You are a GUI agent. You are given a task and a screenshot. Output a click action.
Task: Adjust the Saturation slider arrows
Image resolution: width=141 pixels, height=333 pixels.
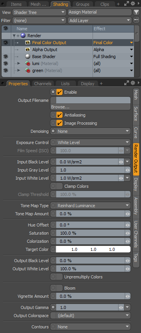click(x=127, y=233)
